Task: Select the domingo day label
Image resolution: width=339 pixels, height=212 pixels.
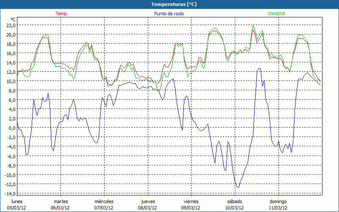Action: click(x=278, y=201)
